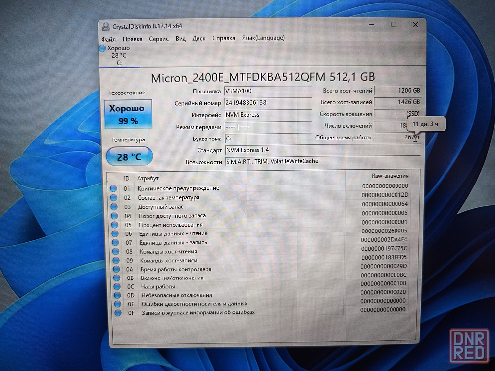Click the status dot for Единицы данных - запись
The height and width of the screenshot is (371, 495).
(115, 242)
